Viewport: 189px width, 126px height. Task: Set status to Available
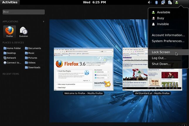click(x=168, y=12)
